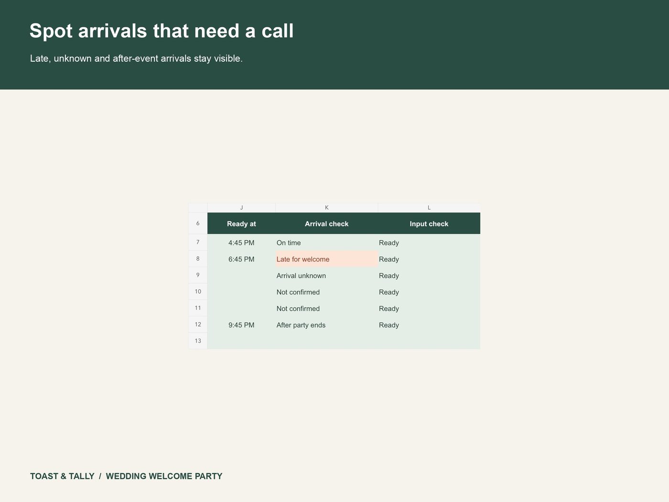Select the 'Ready' cell in row 9
Image resolution: width=669 pixels, height=502 pixels.
(429, 275)
